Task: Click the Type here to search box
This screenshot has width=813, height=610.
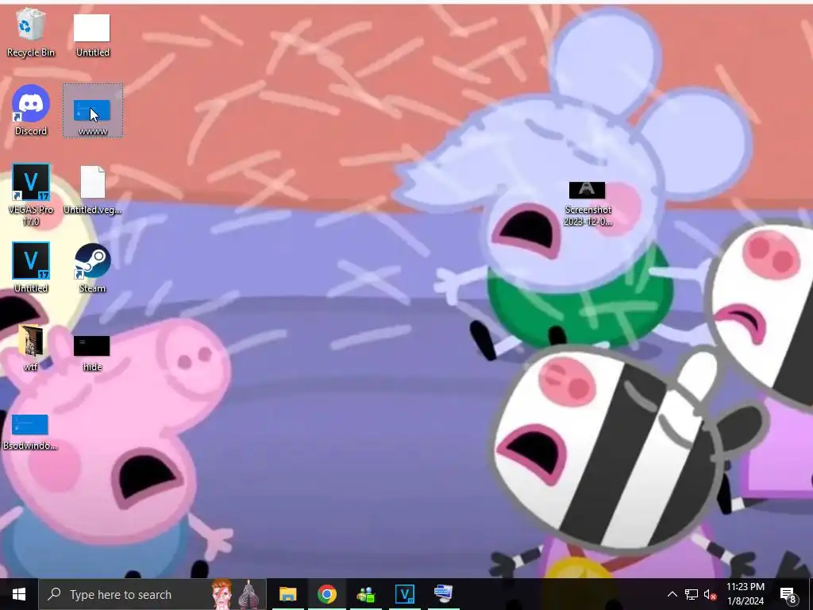Action: coord(152,594)
